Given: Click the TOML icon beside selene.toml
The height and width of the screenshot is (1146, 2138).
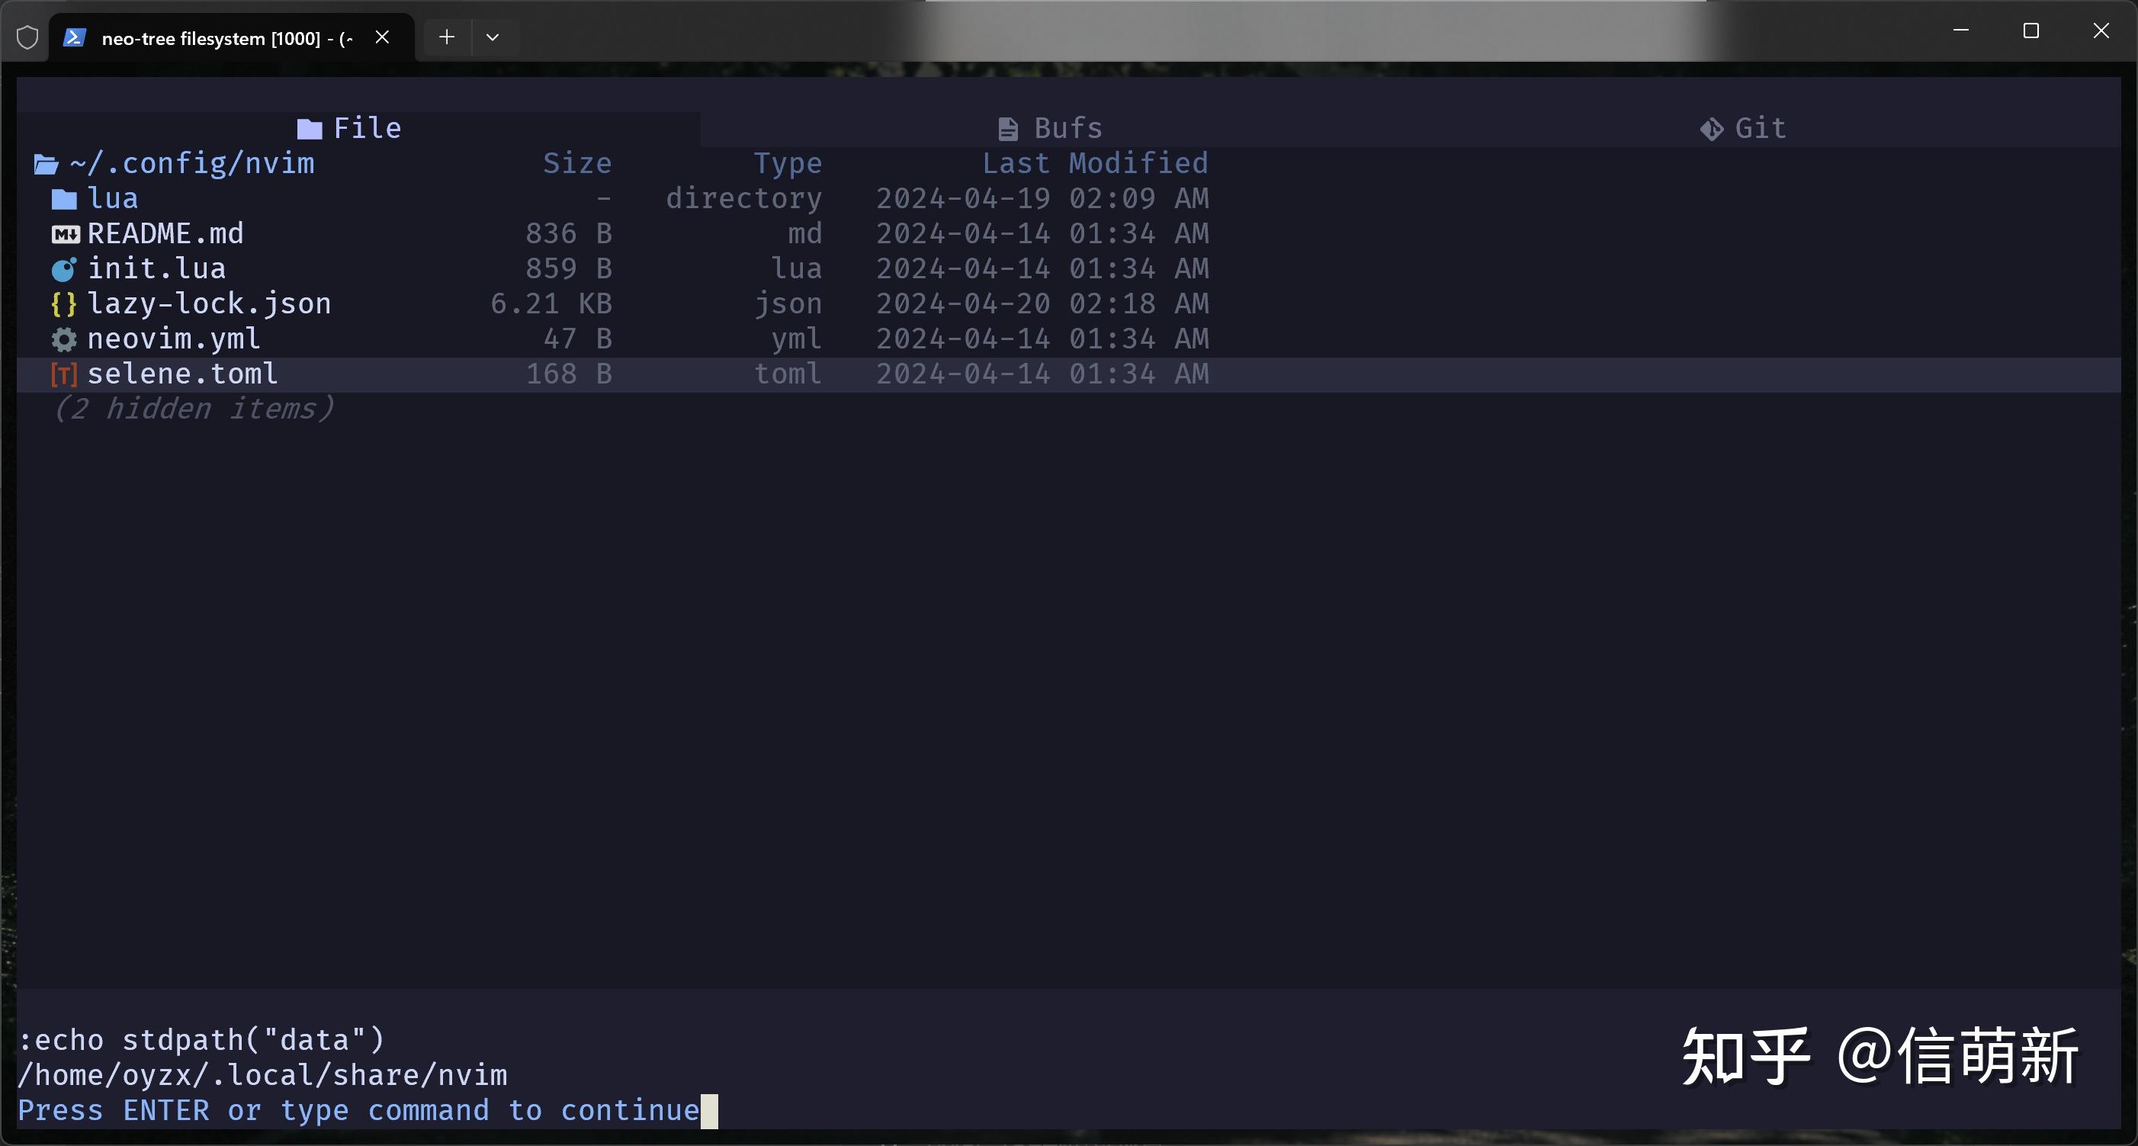Looking at the screenshot, I should click(65, 374).
